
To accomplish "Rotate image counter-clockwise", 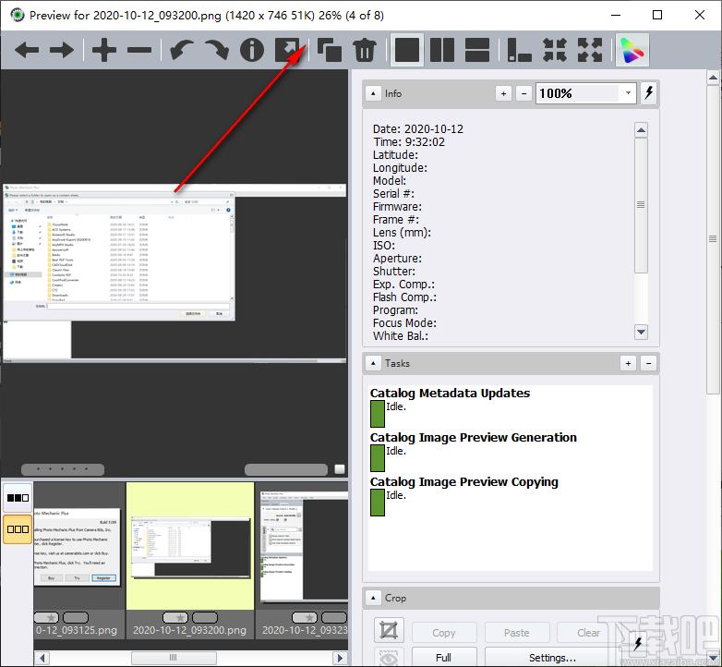I will [x=181, y=50].
